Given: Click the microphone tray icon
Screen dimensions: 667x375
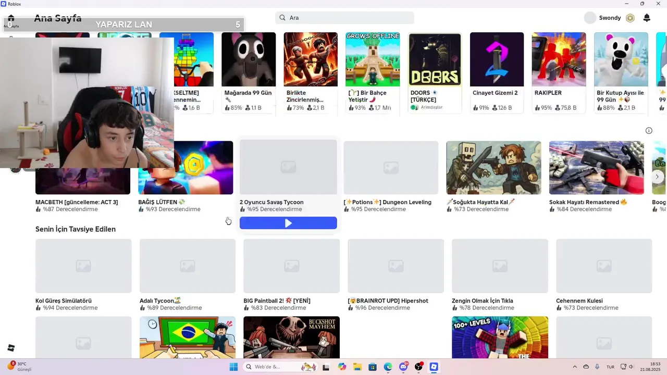Looking at the screenshot, I should pos(597,367).
